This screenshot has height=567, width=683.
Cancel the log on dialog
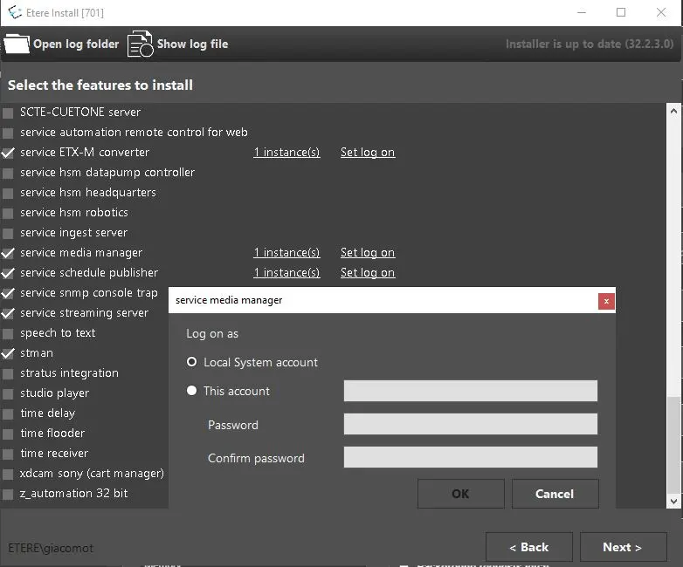(x=554, y=494)
